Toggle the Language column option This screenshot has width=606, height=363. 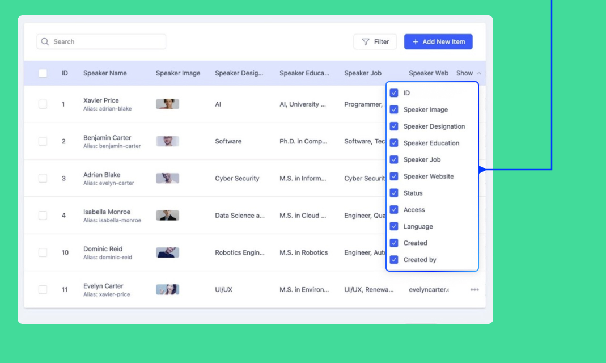click(x=394, y=226)
